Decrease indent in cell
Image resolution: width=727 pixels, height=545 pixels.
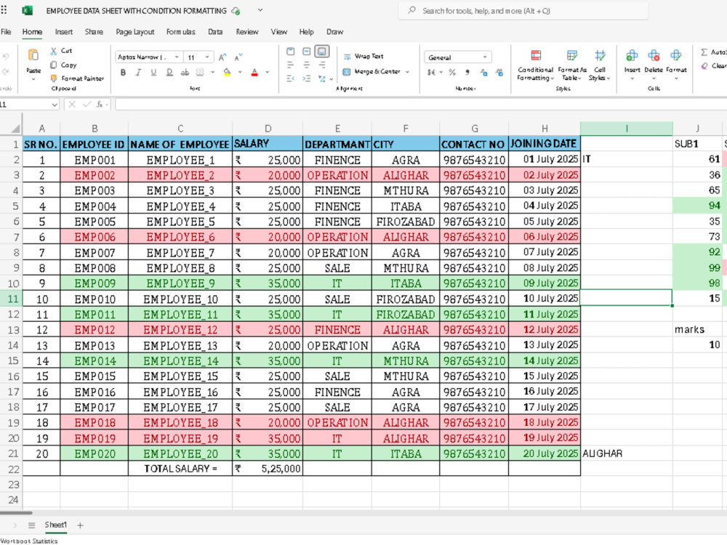click(x=291, y=78)
